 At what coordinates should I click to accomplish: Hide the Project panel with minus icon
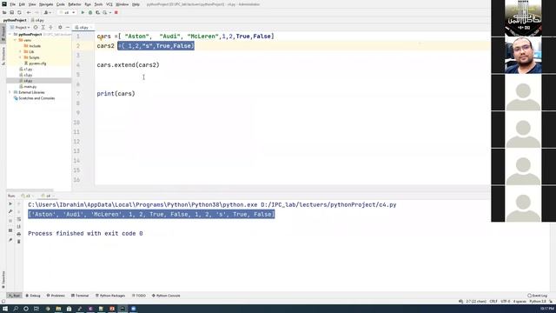[x=68, y=27]
